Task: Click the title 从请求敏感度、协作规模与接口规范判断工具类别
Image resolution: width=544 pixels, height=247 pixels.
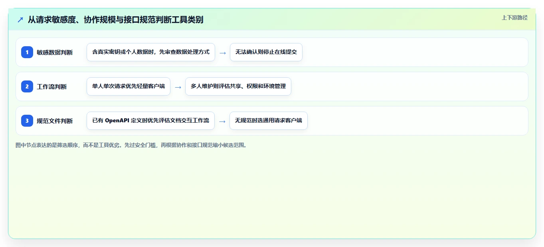Action: [115, 20]
